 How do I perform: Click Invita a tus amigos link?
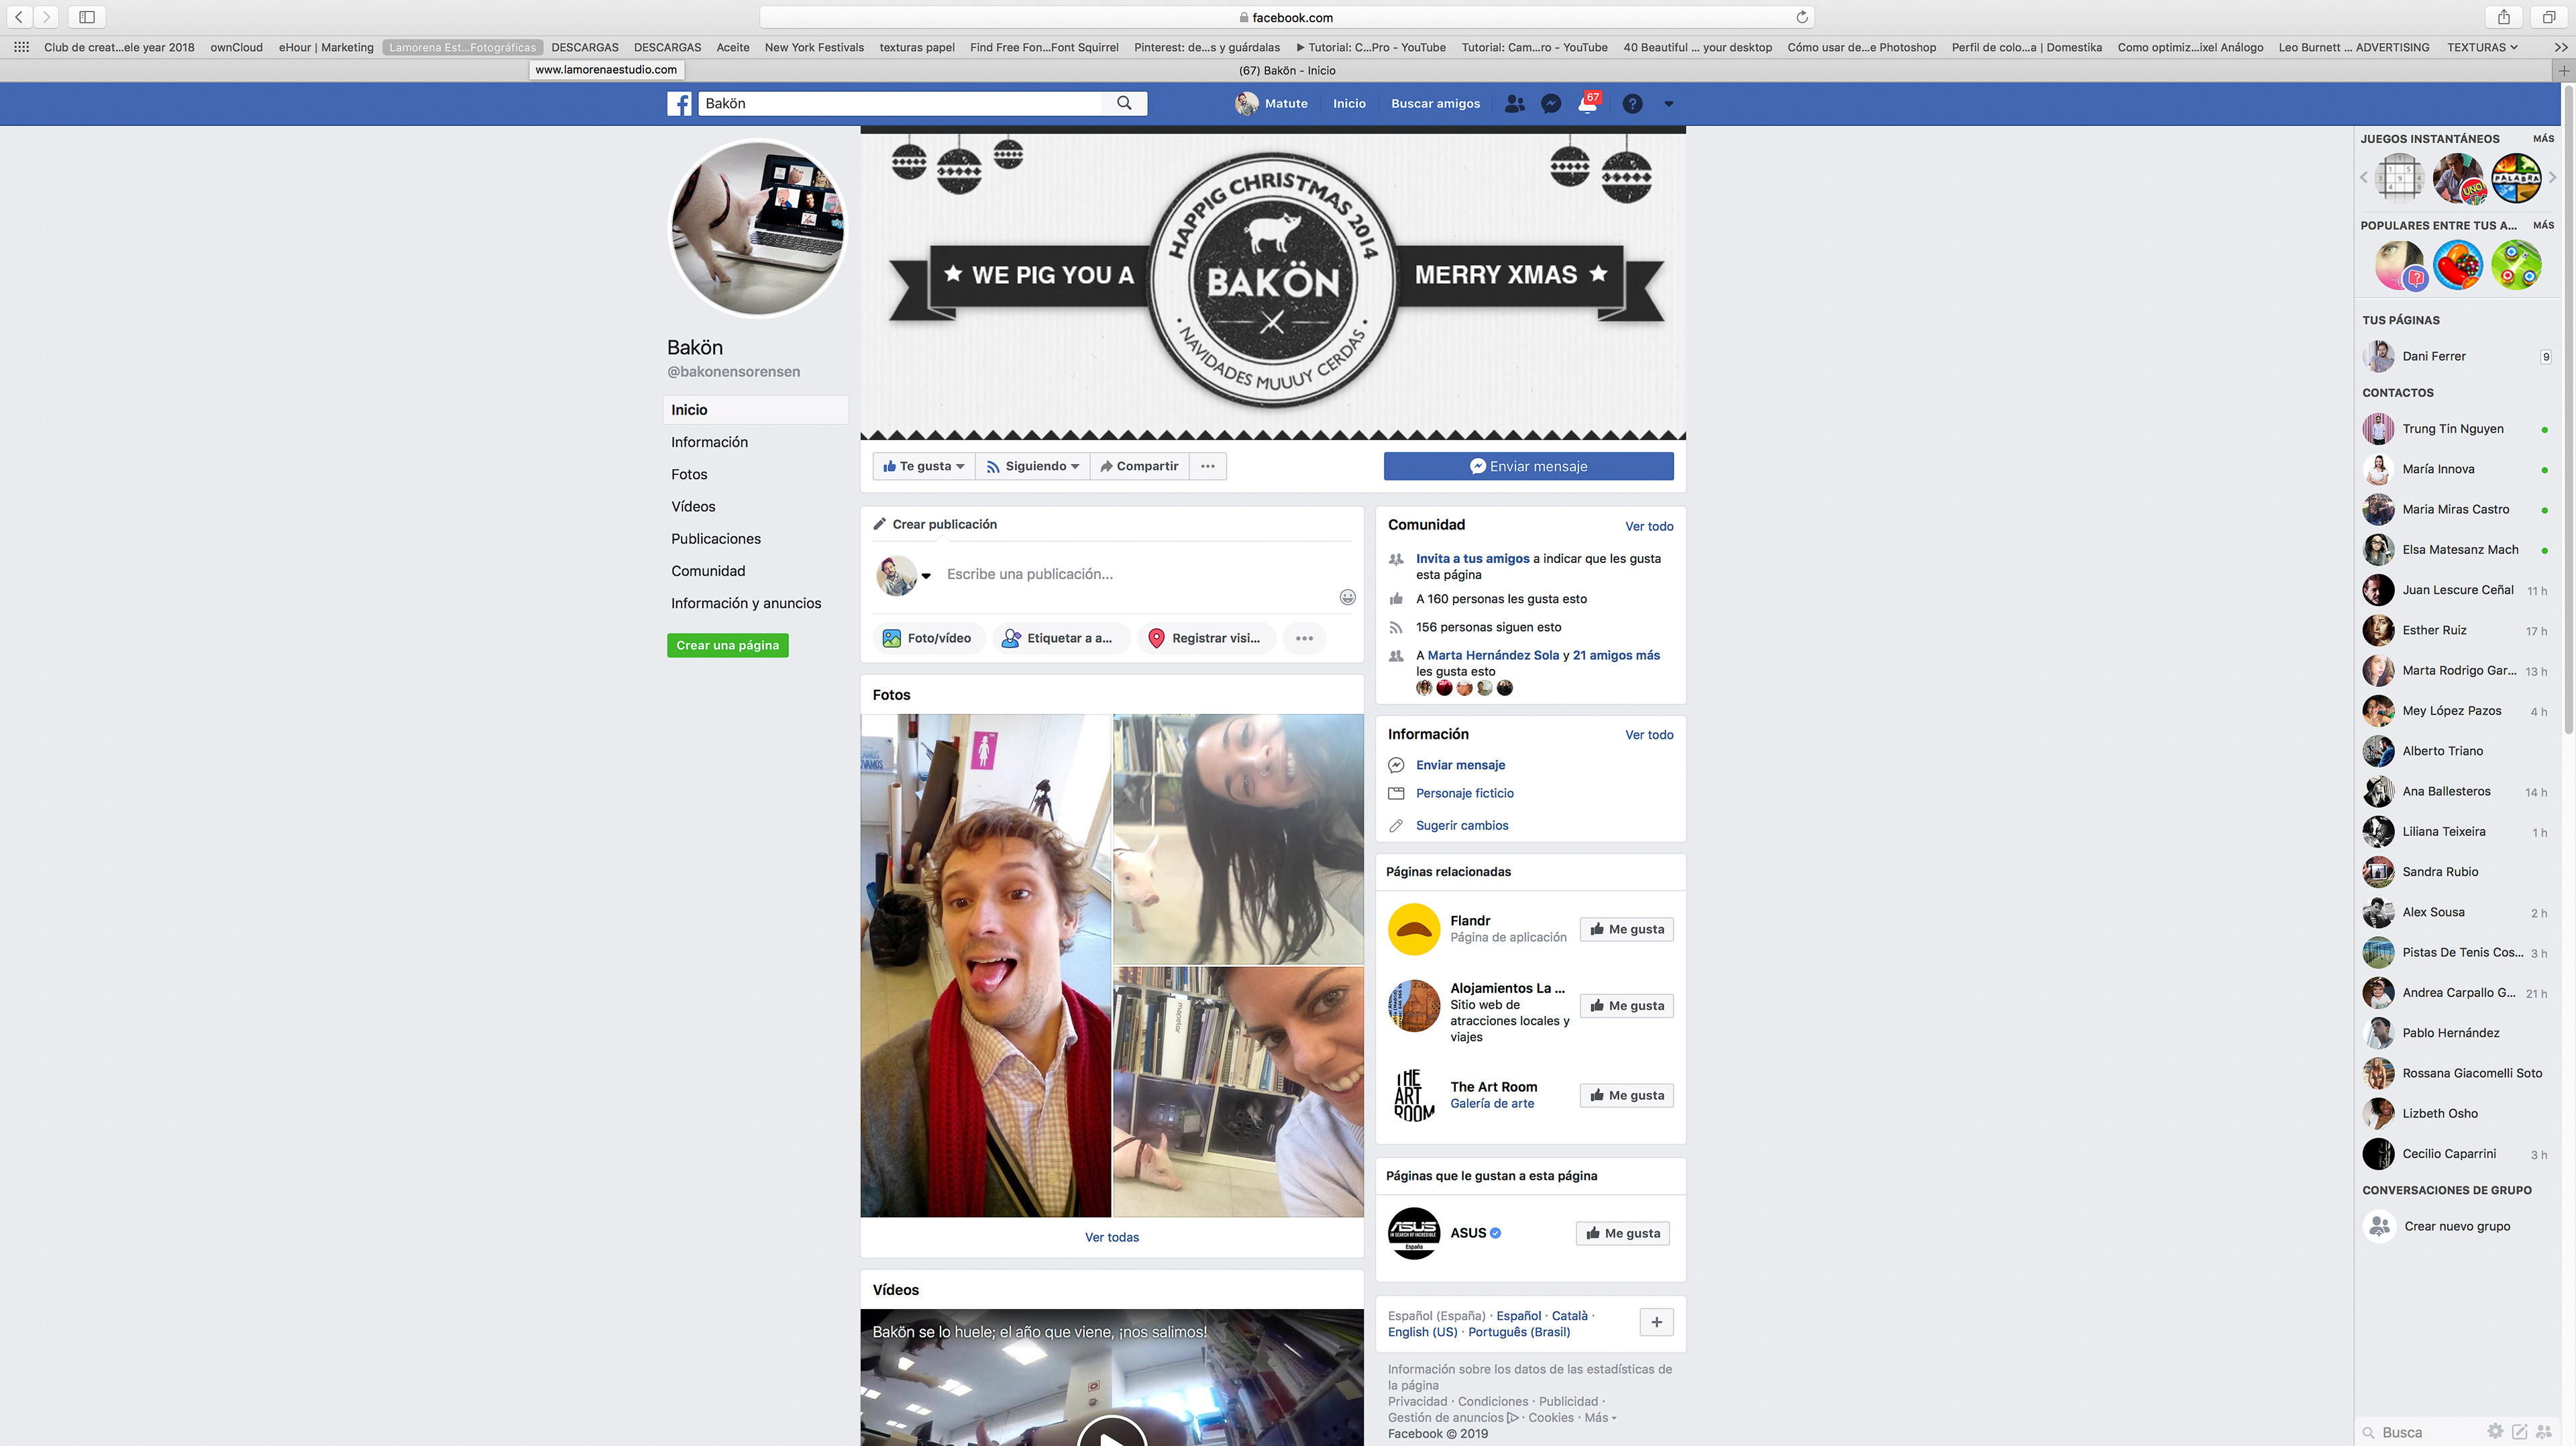(1472, 558)
